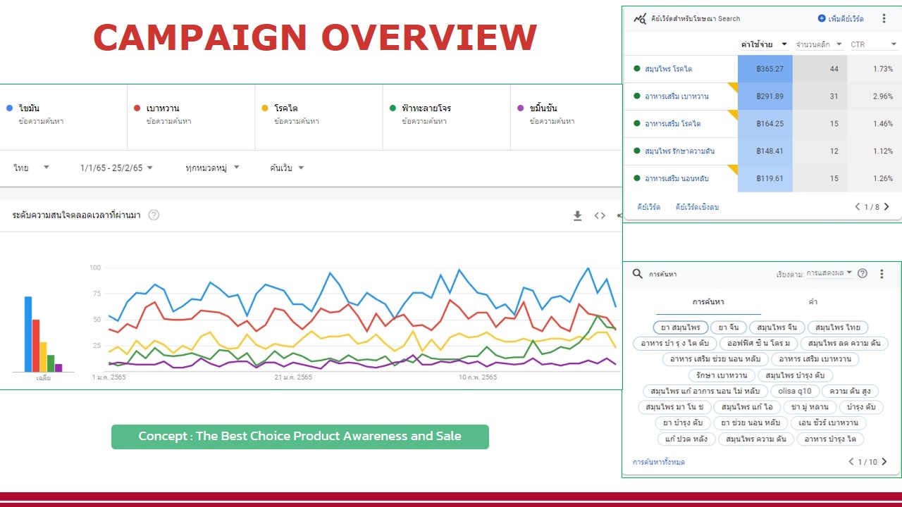Viewport: 902px width, 507px height.
Task: Select the คีย์เวิร์ดเชิงลบ tab
Action: click(697, 207)
